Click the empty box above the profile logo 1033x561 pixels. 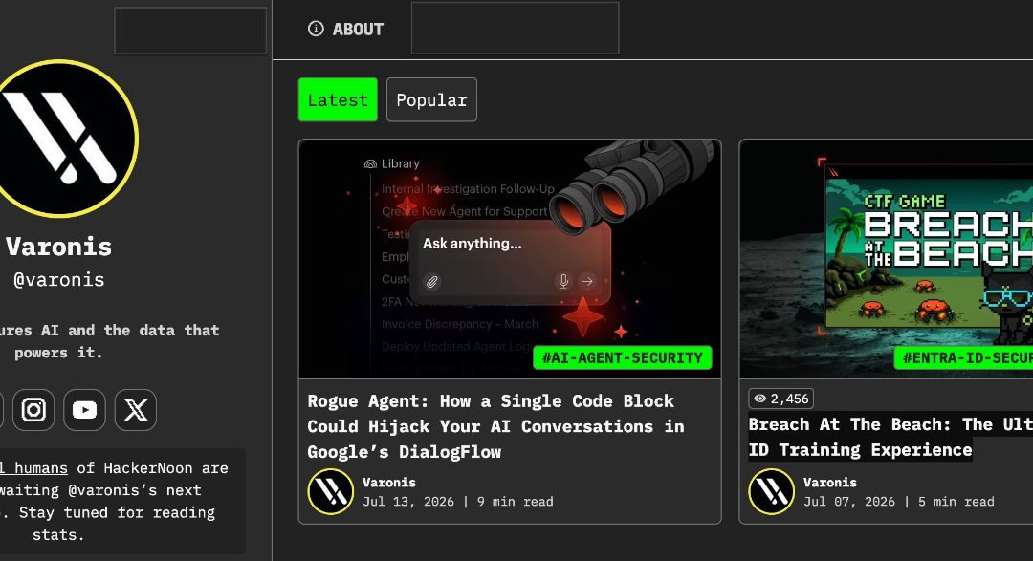pos(190,31)
